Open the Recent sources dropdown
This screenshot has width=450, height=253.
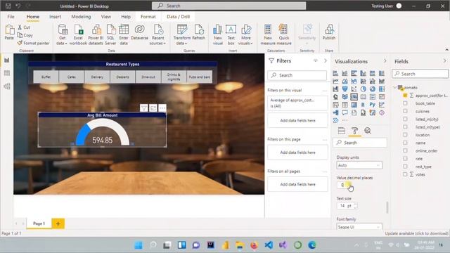pyautogui.click(x=157, y=34)
